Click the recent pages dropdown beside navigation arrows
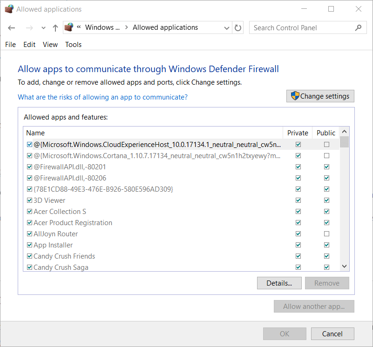373x347 pixels. click(43, 28)
